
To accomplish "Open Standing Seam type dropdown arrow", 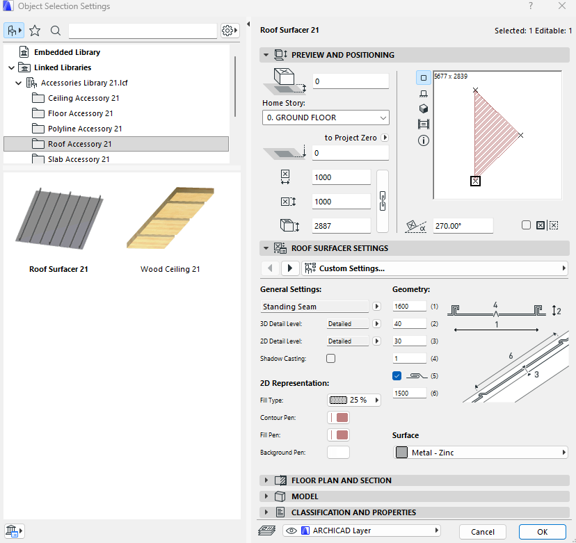I will pos(376,306).
